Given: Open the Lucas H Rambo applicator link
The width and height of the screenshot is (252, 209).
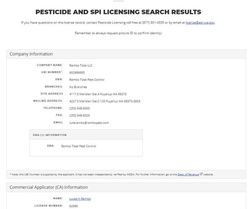Looking at the screenshot, I should point(80,199).
